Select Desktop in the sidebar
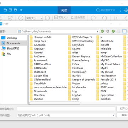The image size is (128, 128). tap(14, 38)
